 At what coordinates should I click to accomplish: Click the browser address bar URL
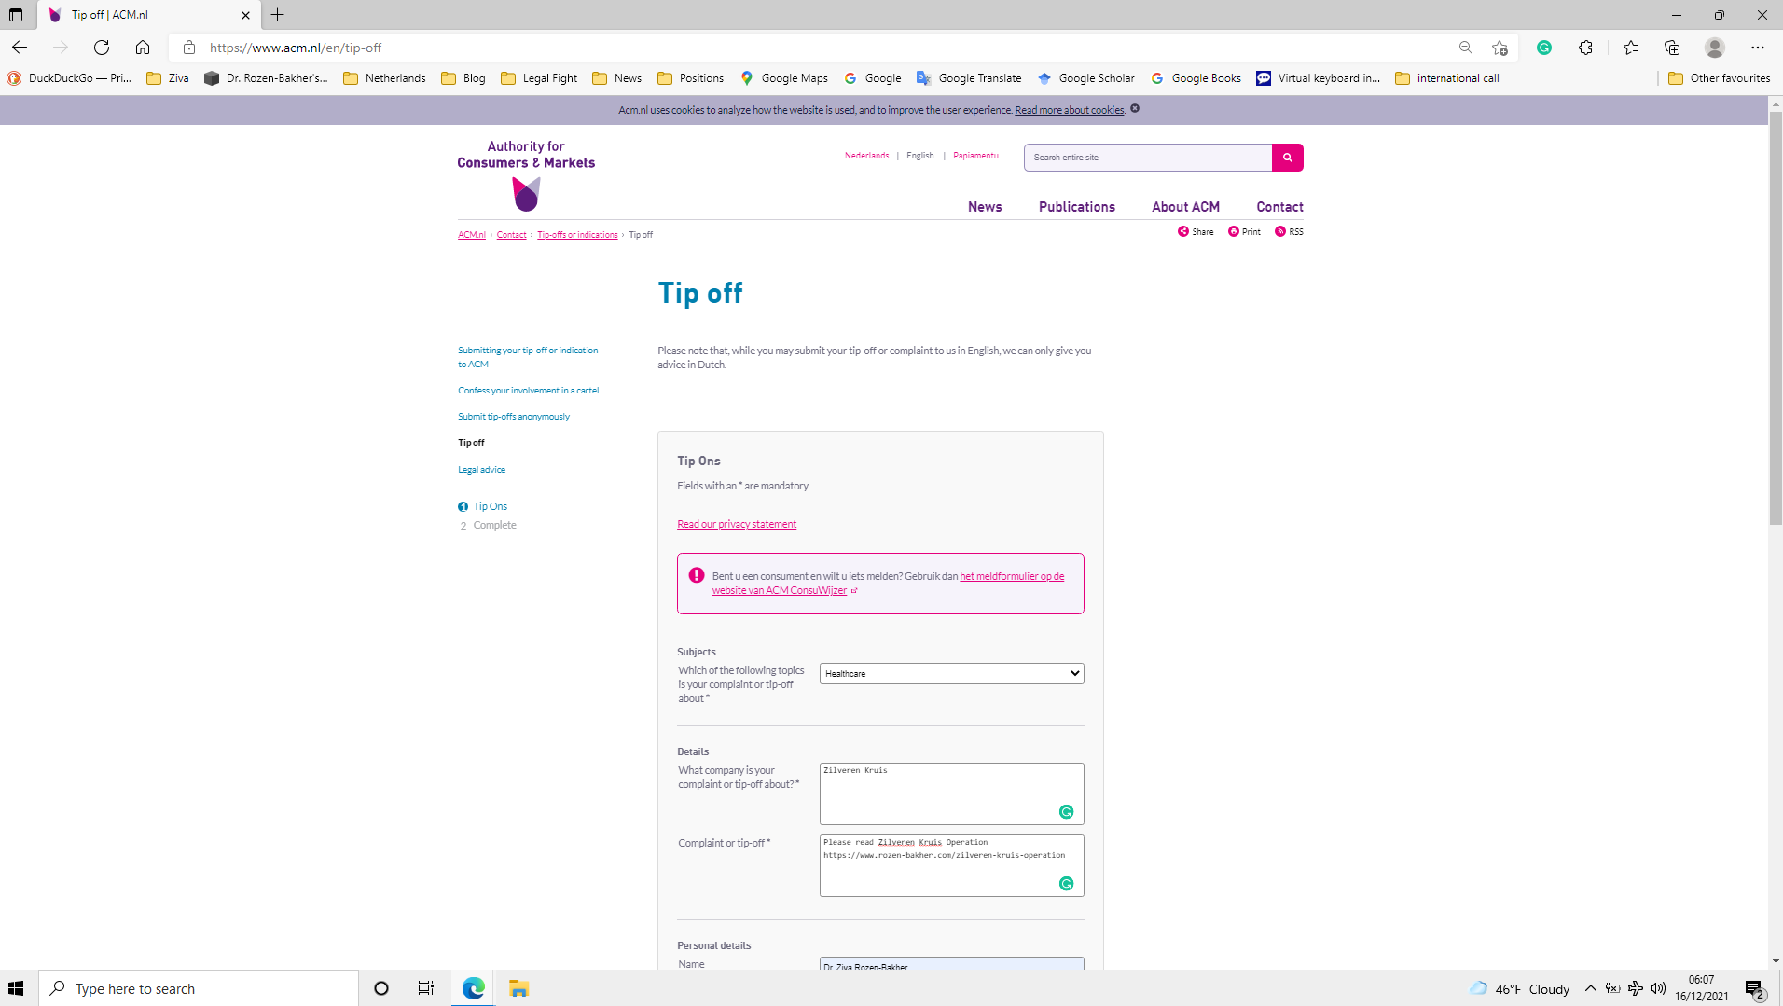click(x=296, y=48)
